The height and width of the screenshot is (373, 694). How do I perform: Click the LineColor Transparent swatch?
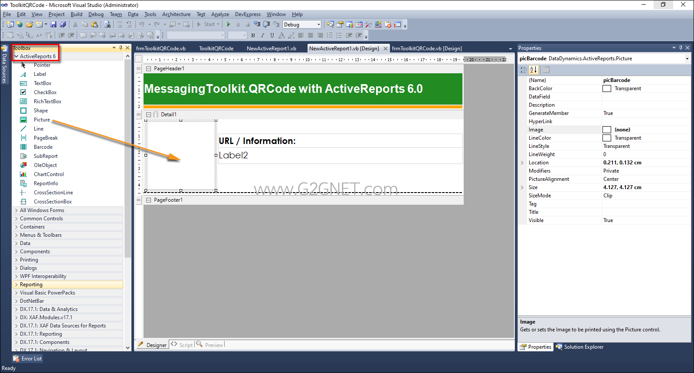(x=607, y=138)
